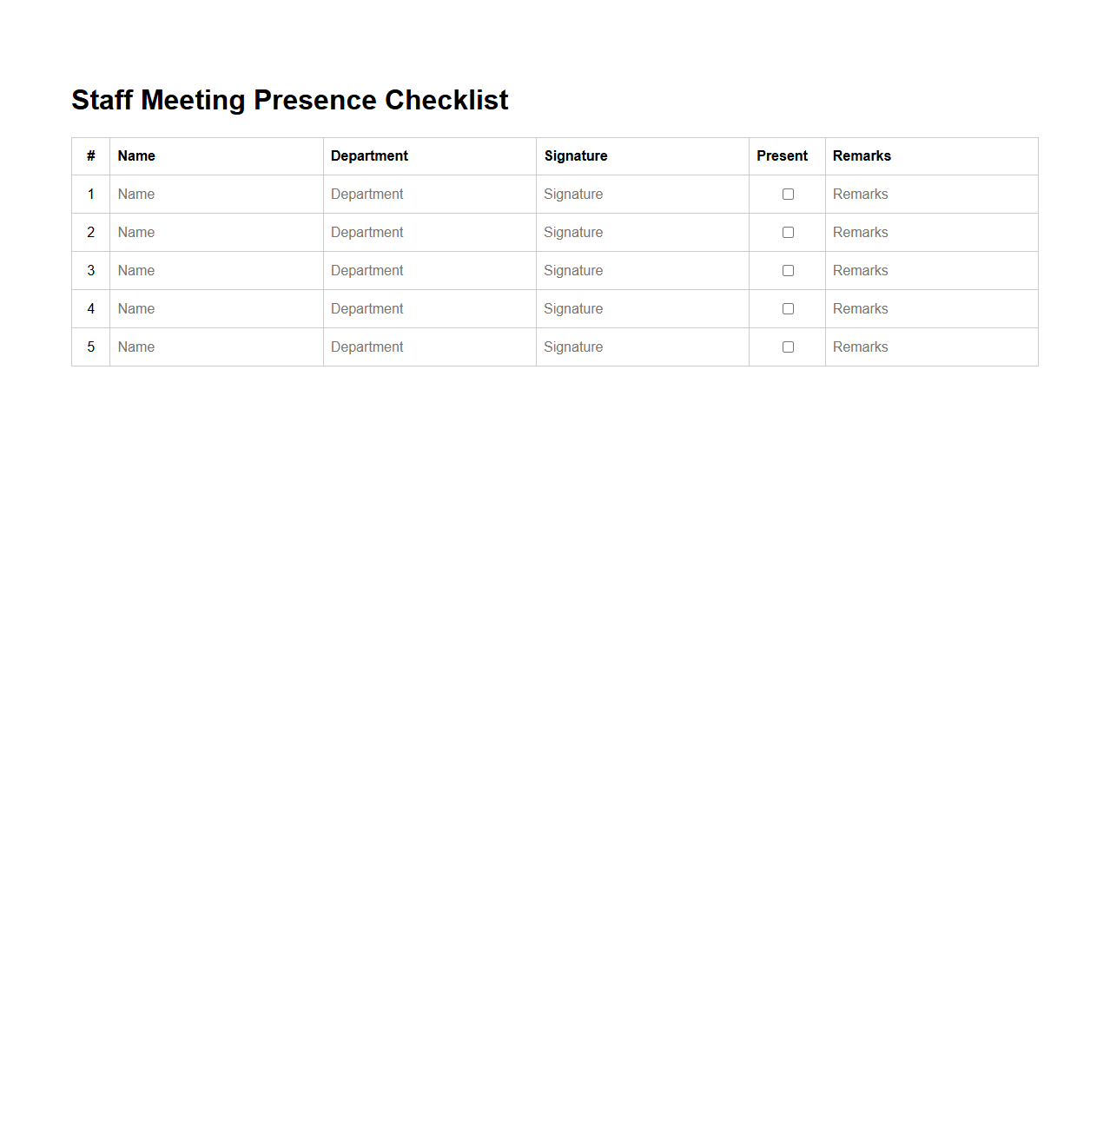The image size is (1110, 1129).
Task: Click the Signature field in row 1
Action: (x=642, y=194)
